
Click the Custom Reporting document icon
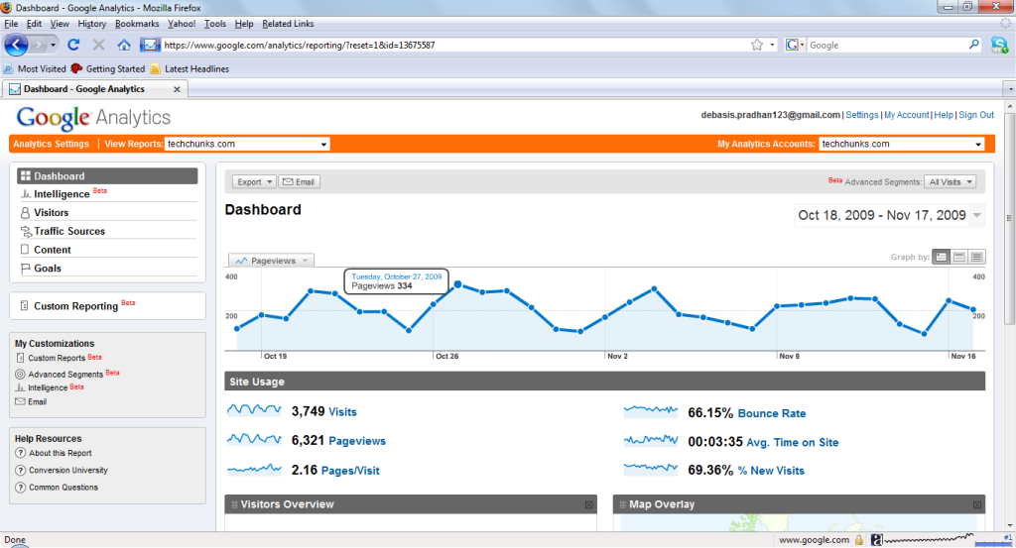coord(24,305)
